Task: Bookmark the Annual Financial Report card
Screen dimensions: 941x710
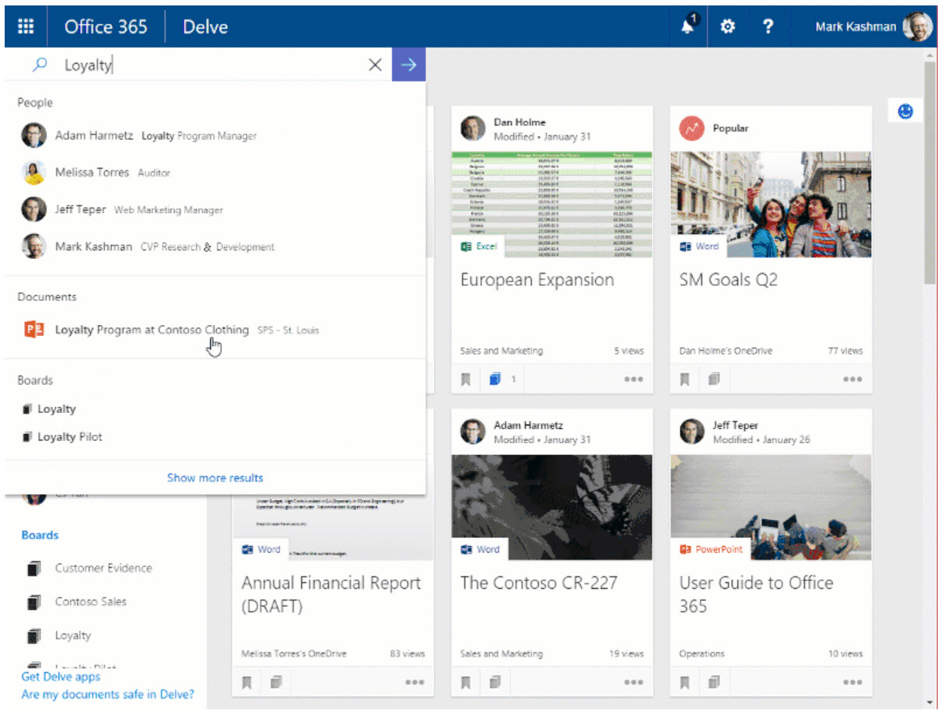Action: [247, 683]
